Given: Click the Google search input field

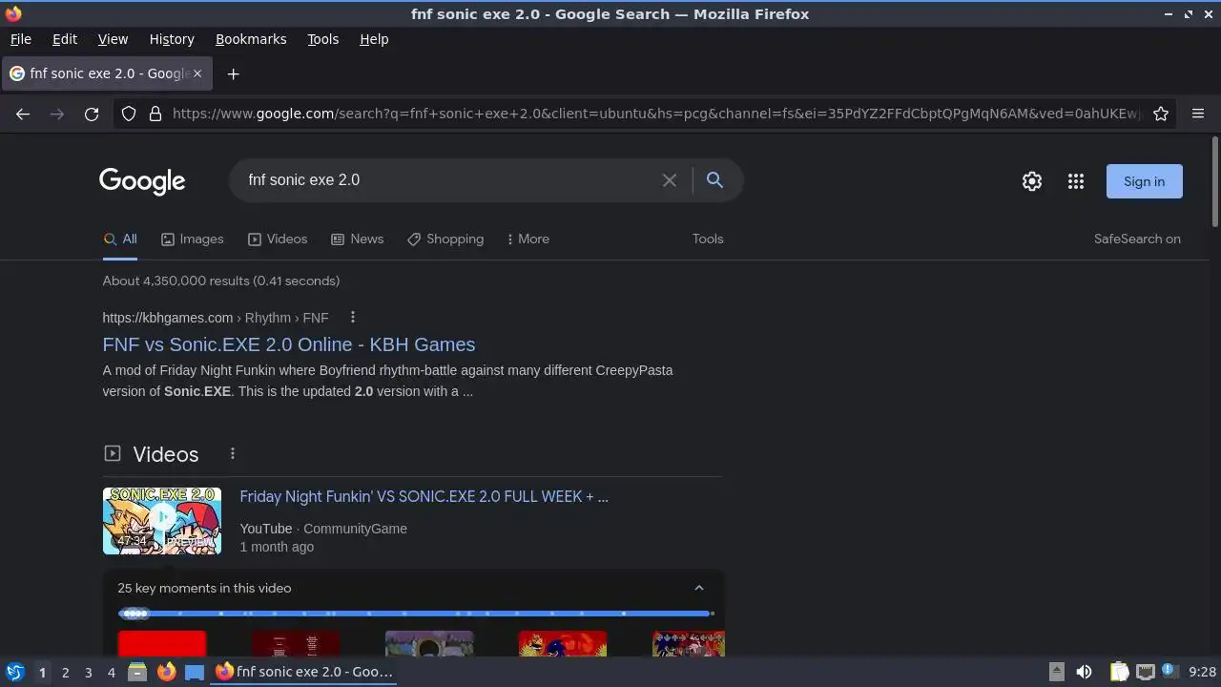Looking at the screenshot, I should pos(448,180).
